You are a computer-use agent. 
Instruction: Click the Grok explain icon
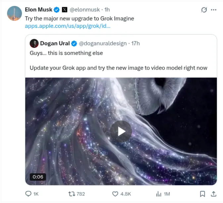[x=204, y=10]
